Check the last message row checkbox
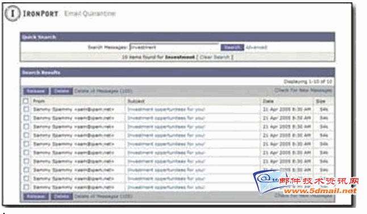 (26, 187)
